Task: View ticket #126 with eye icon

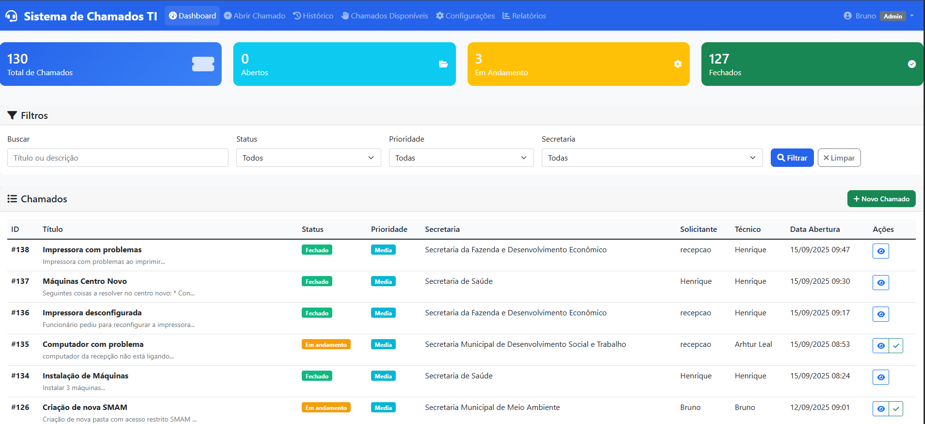Action: (x=881, y=409)
